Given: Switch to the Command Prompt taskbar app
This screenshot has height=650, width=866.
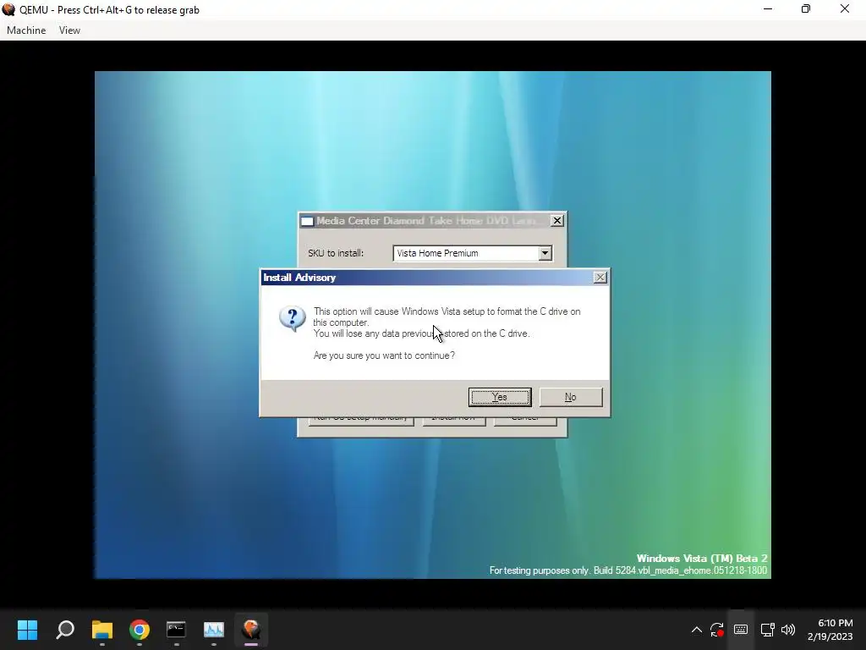Looking at the screenshot, I should pyautogui.click(x=176, y=630).
